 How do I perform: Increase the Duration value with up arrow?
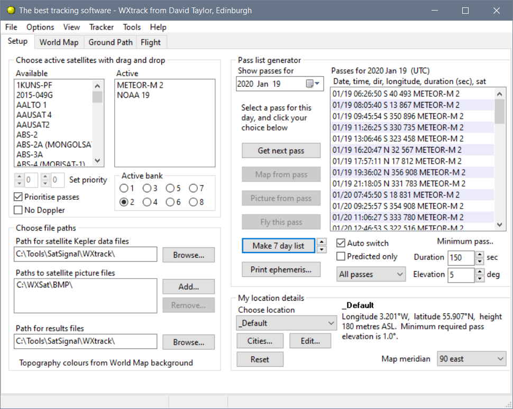480,254
